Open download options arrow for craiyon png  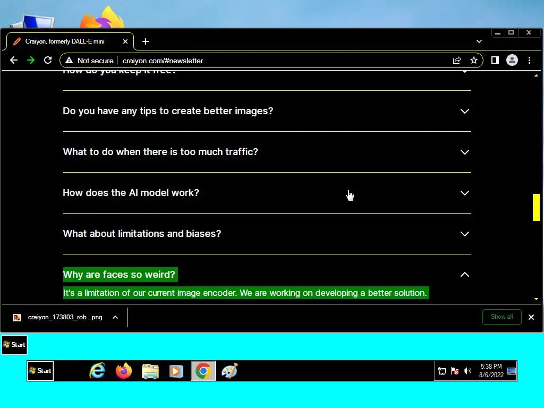pos(115,318)
